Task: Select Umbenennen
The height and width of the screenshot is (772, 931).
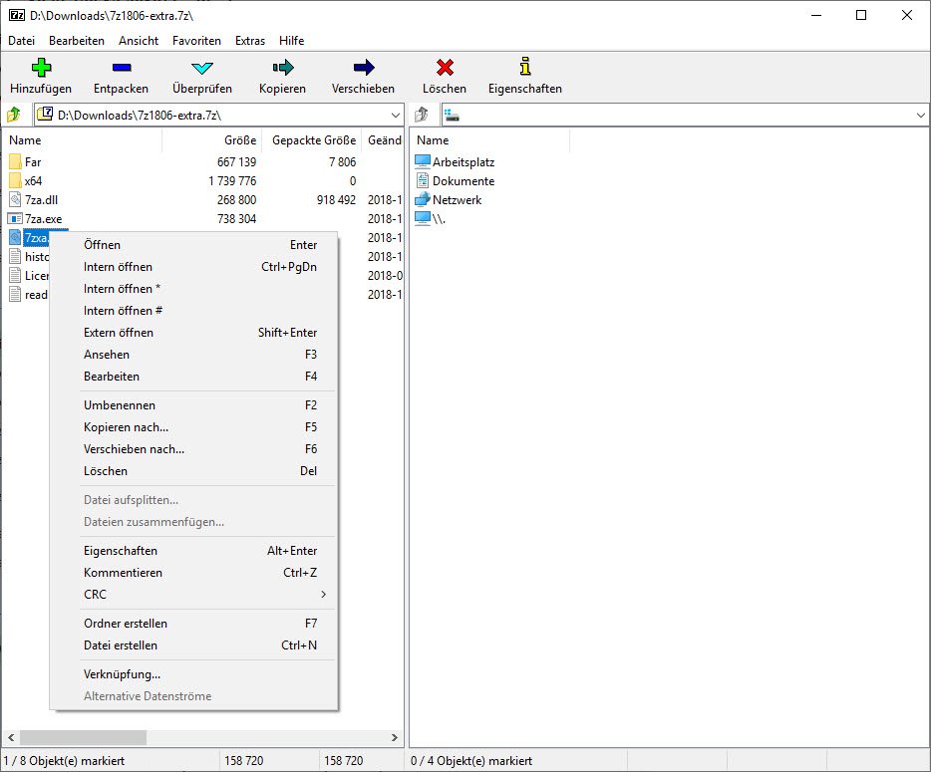Action: pyautogui.click(x=194, y=404)
